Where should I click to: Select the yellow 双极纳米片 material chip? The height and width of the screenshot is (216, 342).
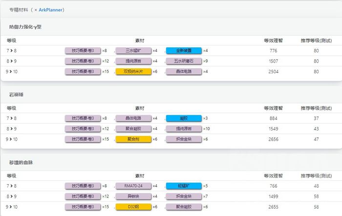tap(133, 72)
